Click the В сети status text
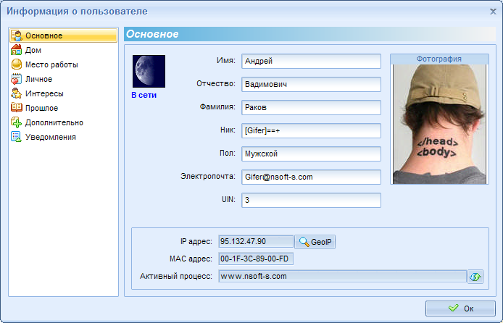Image resolution: width=503 pixels, height=323 pixels. pyautogui.click(x=144, y=95)
